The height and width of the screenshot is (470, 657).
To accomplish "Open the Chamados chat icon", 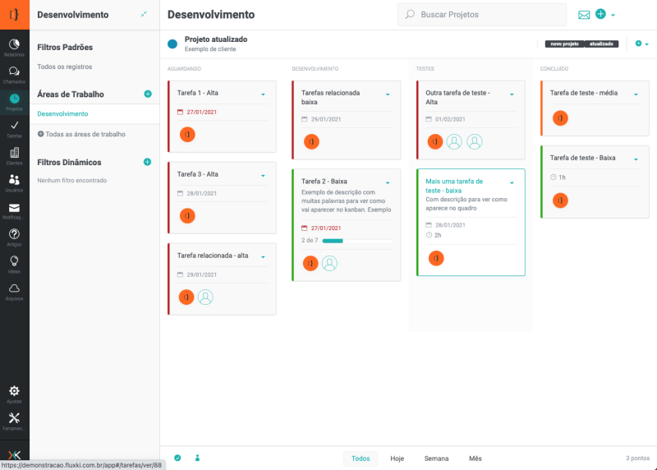I will tap(14, 73).
